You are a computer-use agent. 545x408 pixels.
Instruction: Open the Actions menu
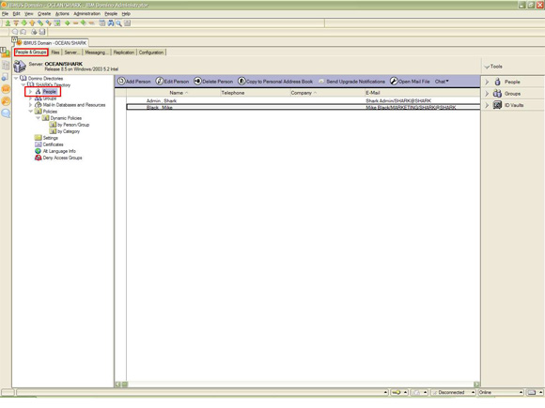pos(62,13)
